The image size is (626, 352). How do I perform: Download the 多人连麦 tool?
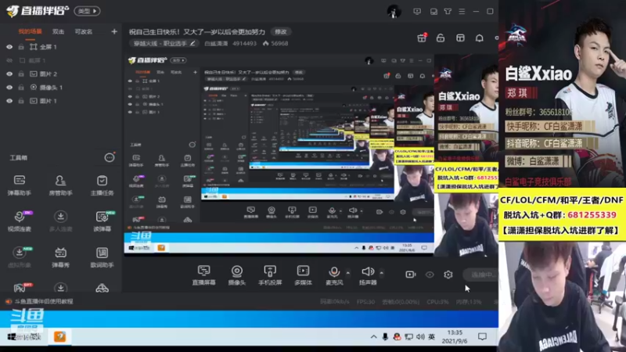point(61,221)
